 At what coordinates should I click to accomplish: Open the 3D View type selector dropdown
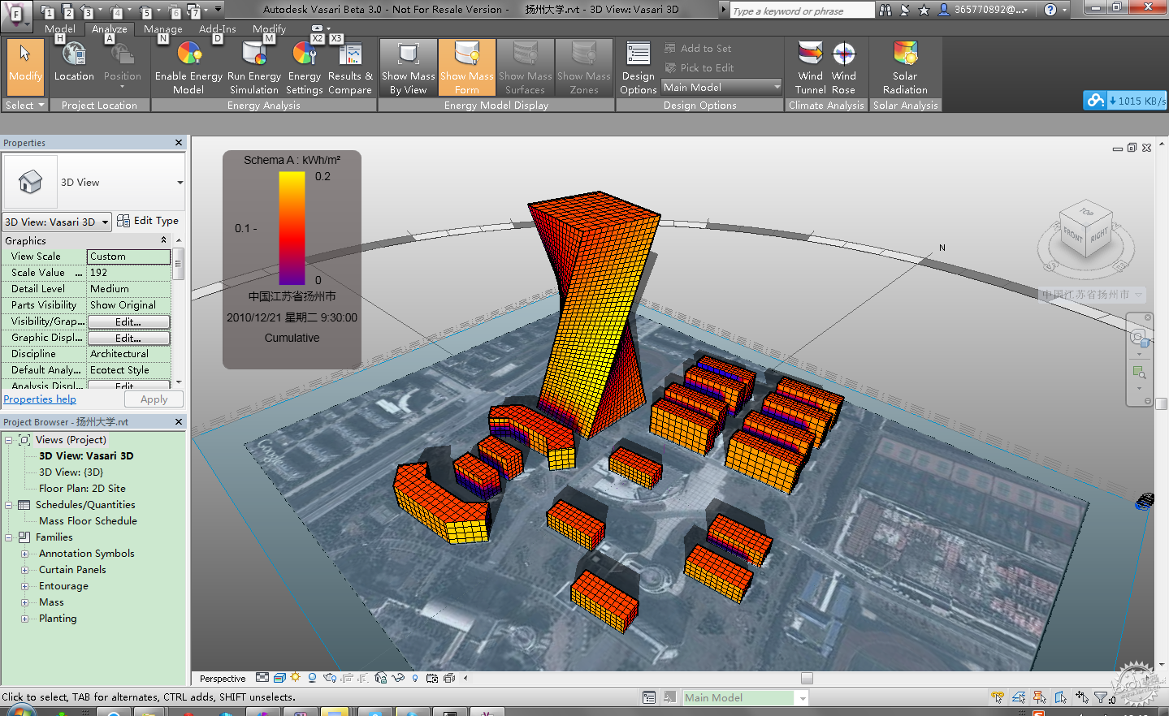click(180, 183)
